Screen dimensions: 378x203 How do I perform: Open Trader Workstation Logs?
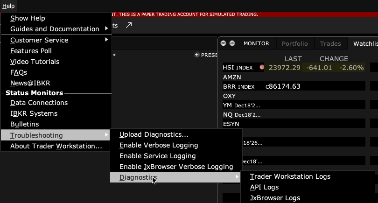tap(308, 176)
